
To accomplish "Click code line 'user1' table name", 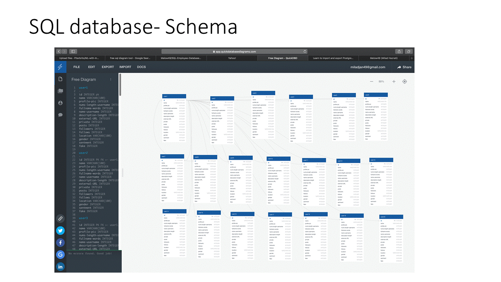I will pyautogui.click(x=83, y=88).
